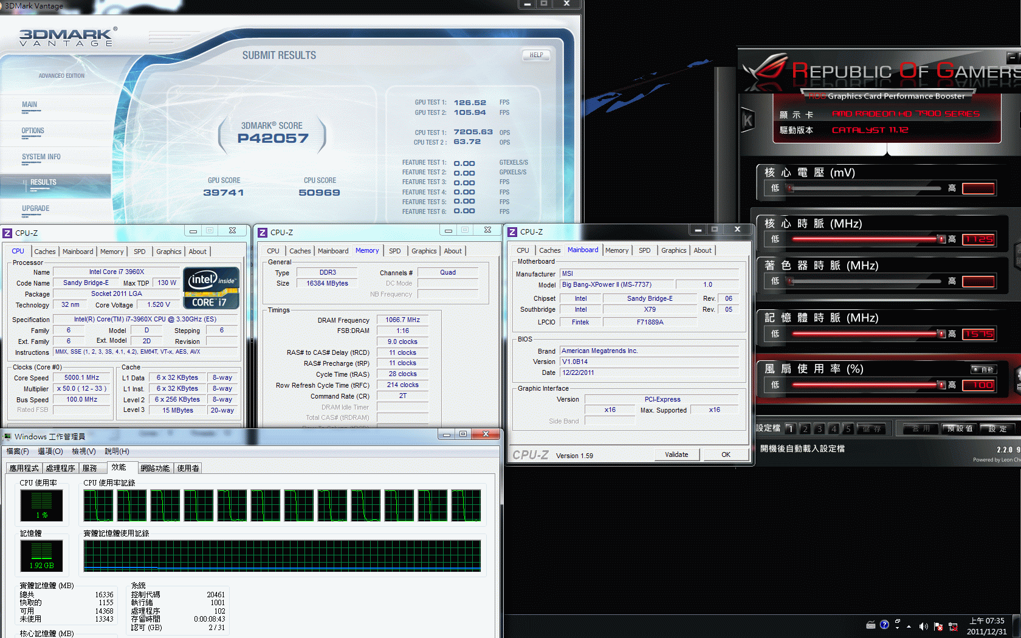Click the volume speaker tray icon

pos(924,626)
